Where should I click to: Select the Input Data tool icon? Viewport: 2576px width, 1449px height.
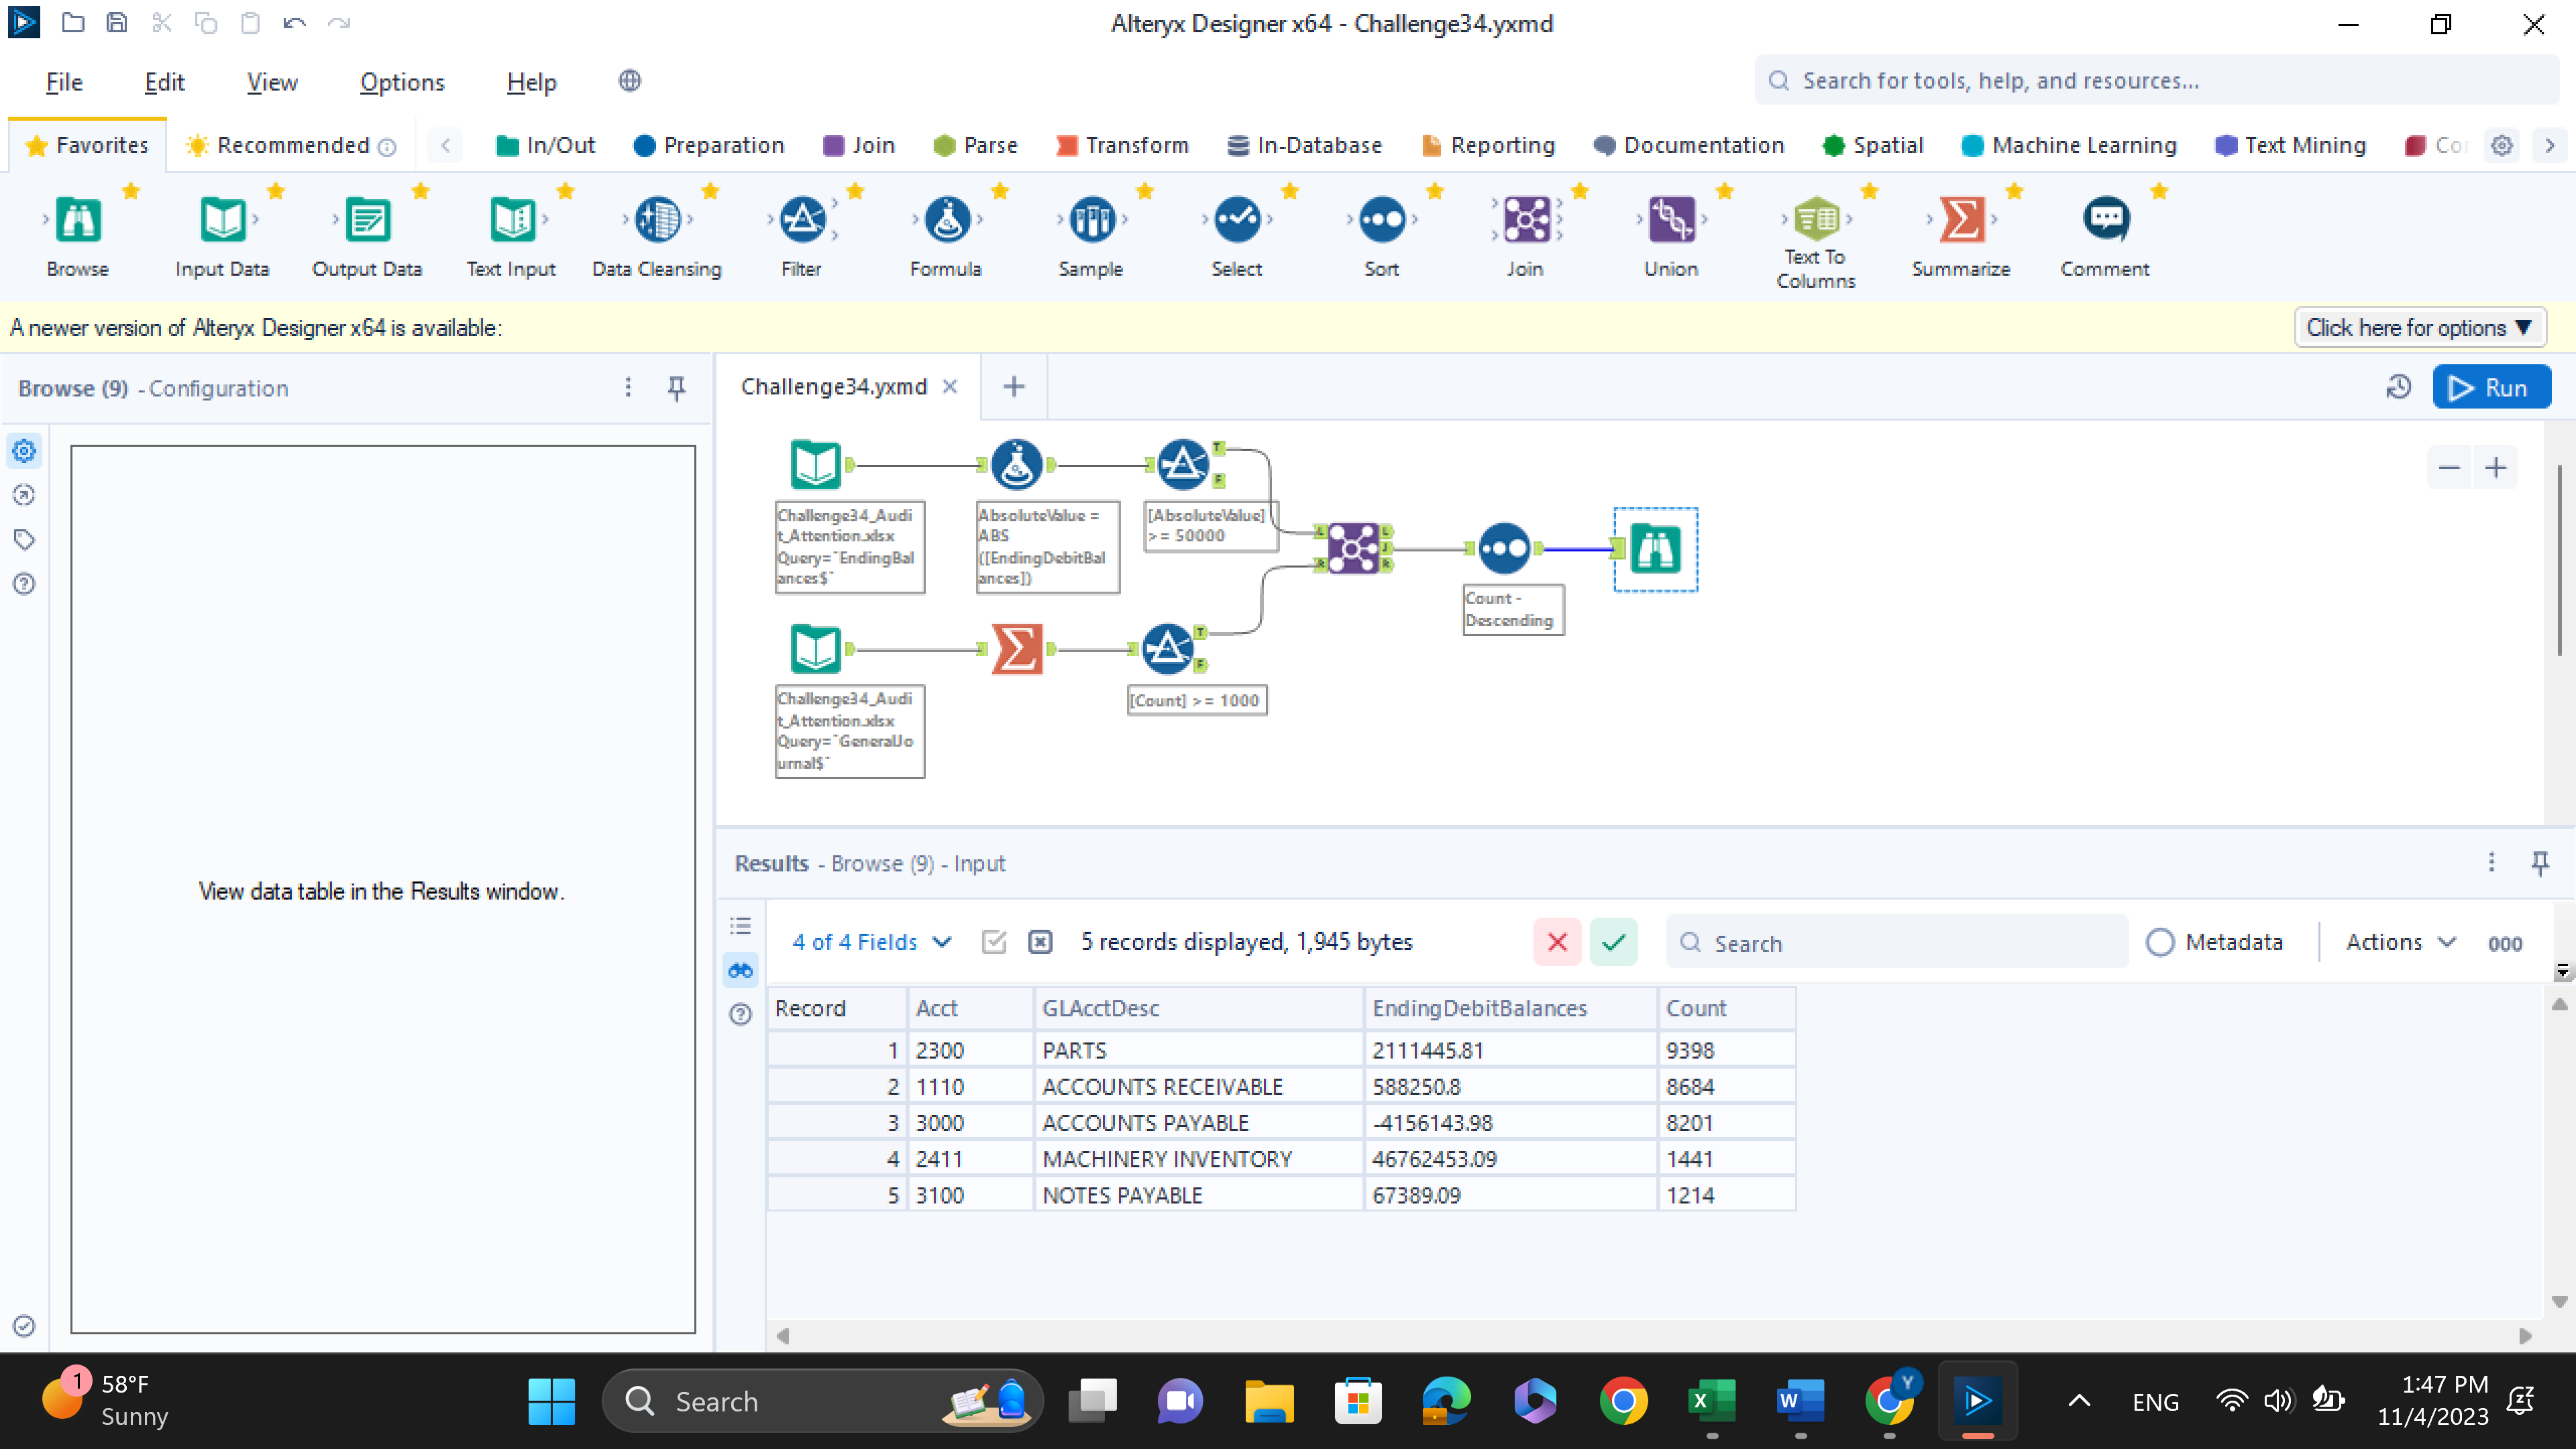(222, 220)
